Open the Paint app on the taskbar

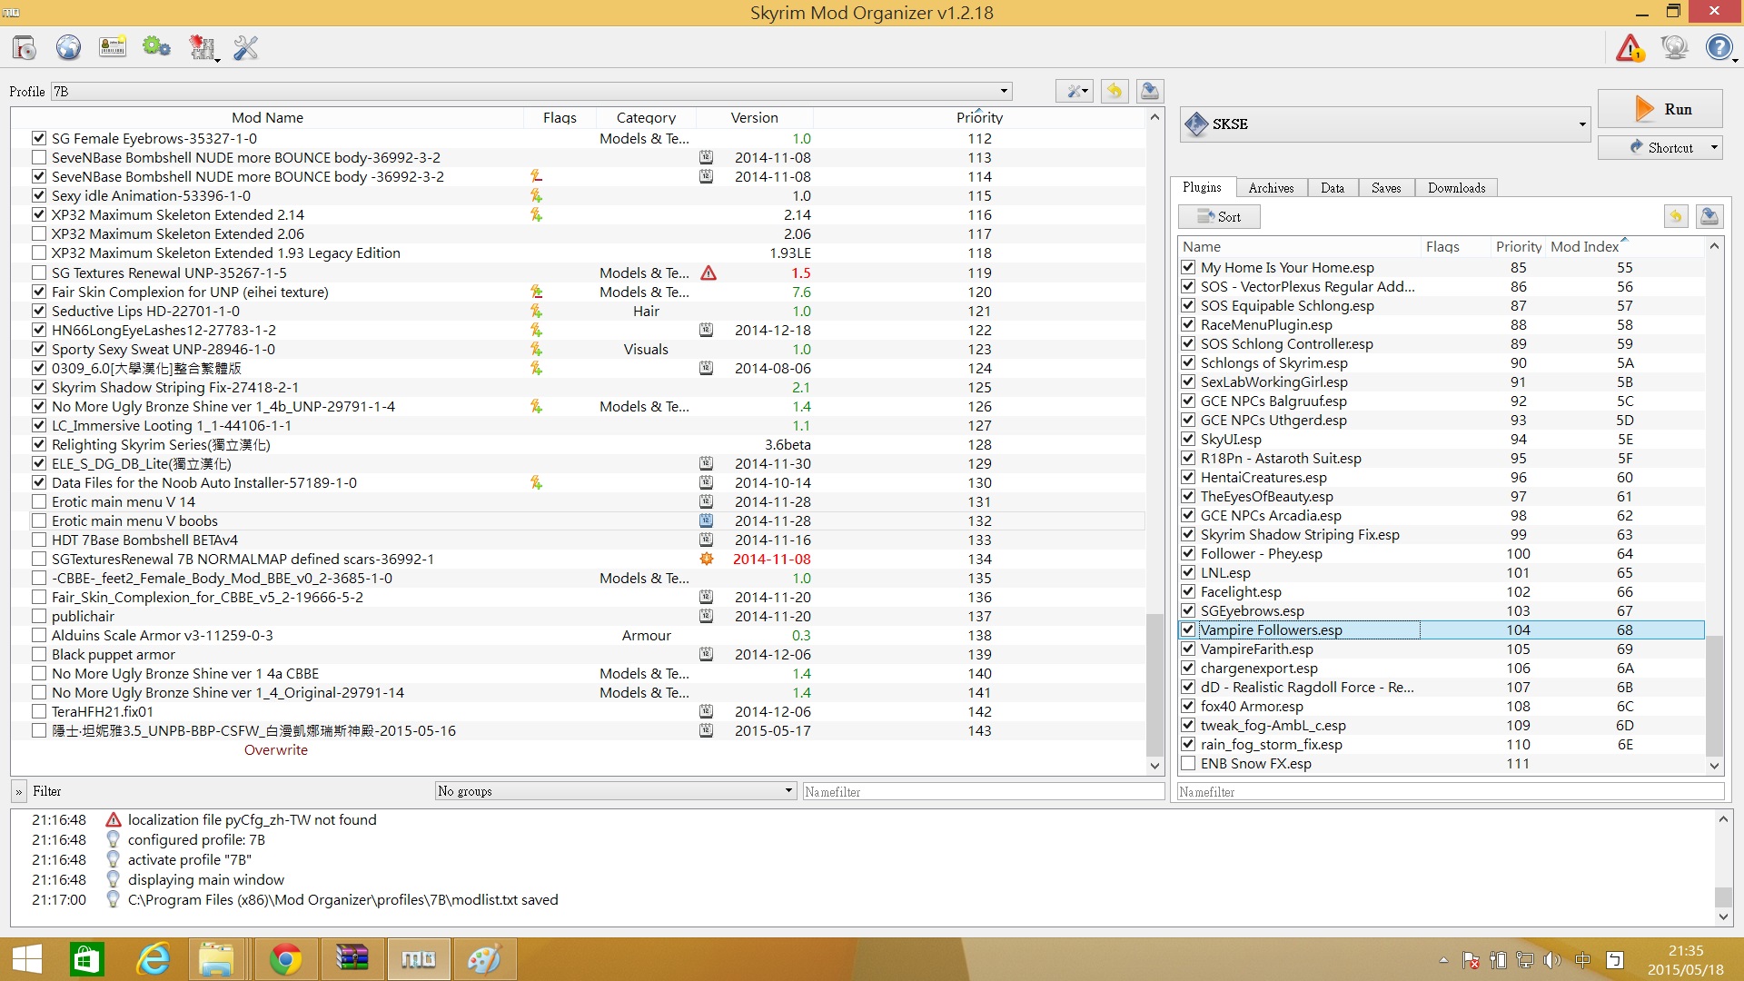coord(484,959)
